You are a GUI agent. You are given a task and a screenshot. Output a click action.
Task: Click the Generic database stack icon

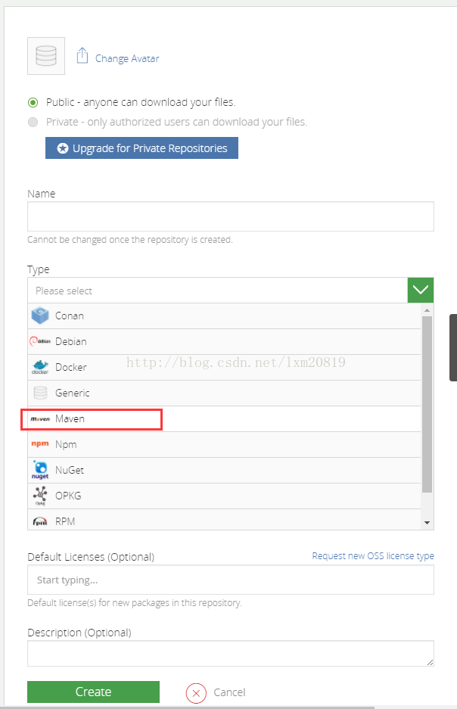click(40, 393)
